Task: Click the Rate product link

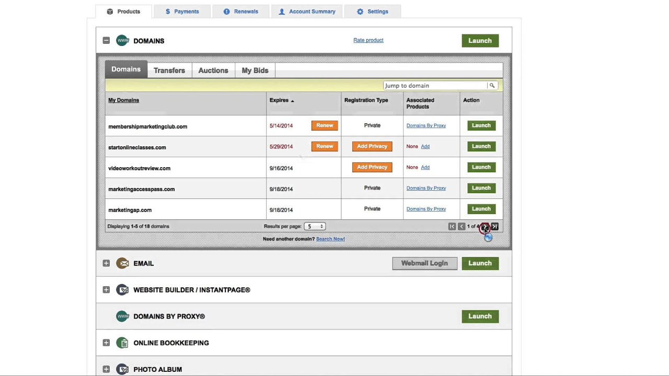Action: click(x=368, y=40)
